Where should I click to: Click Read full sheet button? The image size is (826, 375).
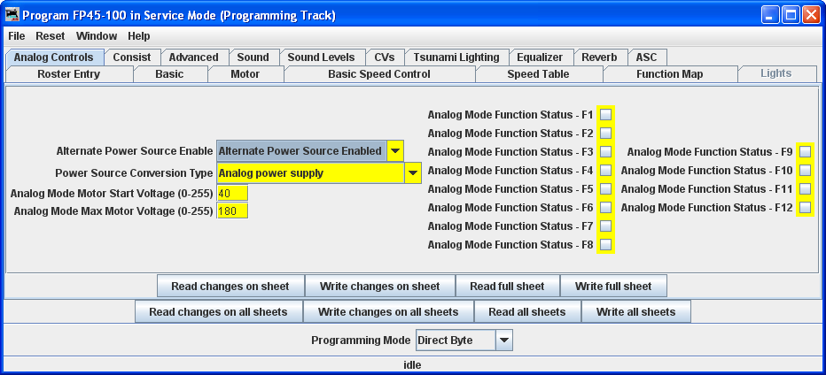[x=507, y=287]
